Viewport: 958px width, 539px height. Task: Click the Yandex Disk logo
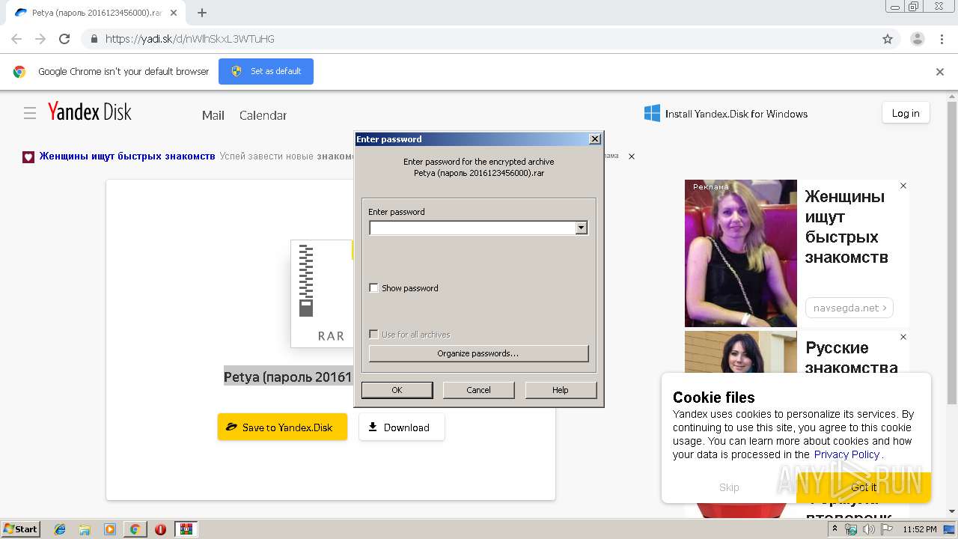coord(90,112)
